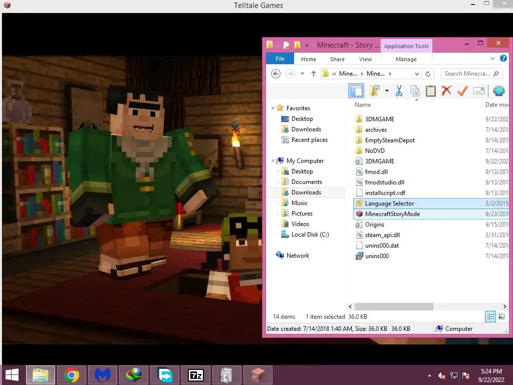Open the recent locations dropdown arrow
The width and height of the screenshot is (513, 385).
point(302,74)
